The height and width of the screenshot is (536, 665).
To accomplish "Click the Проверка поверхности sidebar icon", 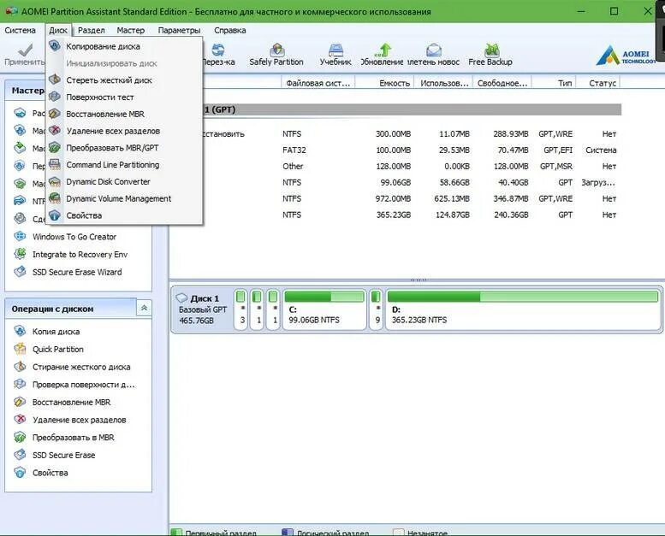I will tap(20, 385).
